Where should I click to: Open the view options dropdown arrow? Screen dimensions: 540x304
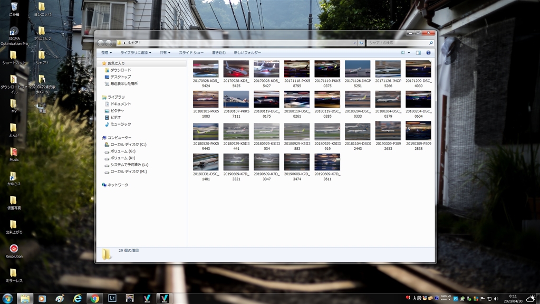(409, 53)
